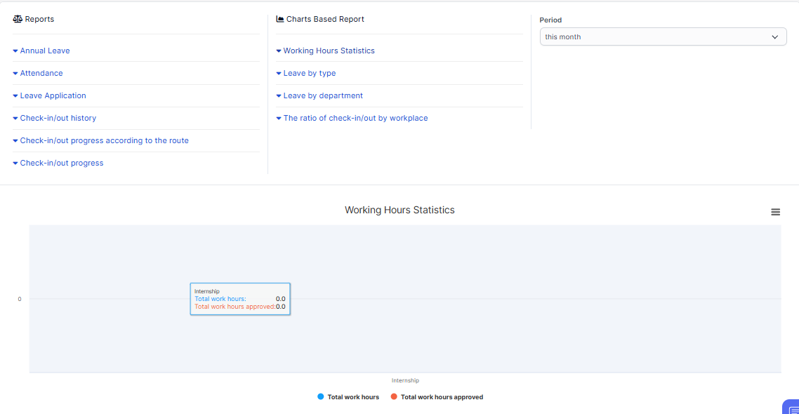Open Check-in/out progress according to the route
The image size is (799, 414).
[104, 141]
